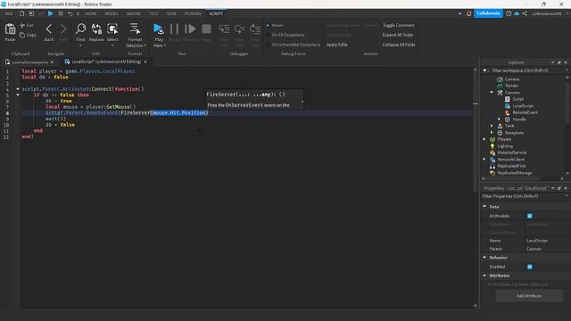The image size is (571, 321).
Task: Select RemoteEvent in Explorer tree
Action: tap(525, 112)
